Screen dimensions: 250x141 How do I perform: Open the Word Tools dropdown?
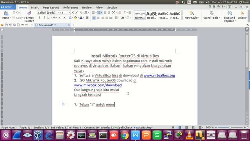[212, 15]
